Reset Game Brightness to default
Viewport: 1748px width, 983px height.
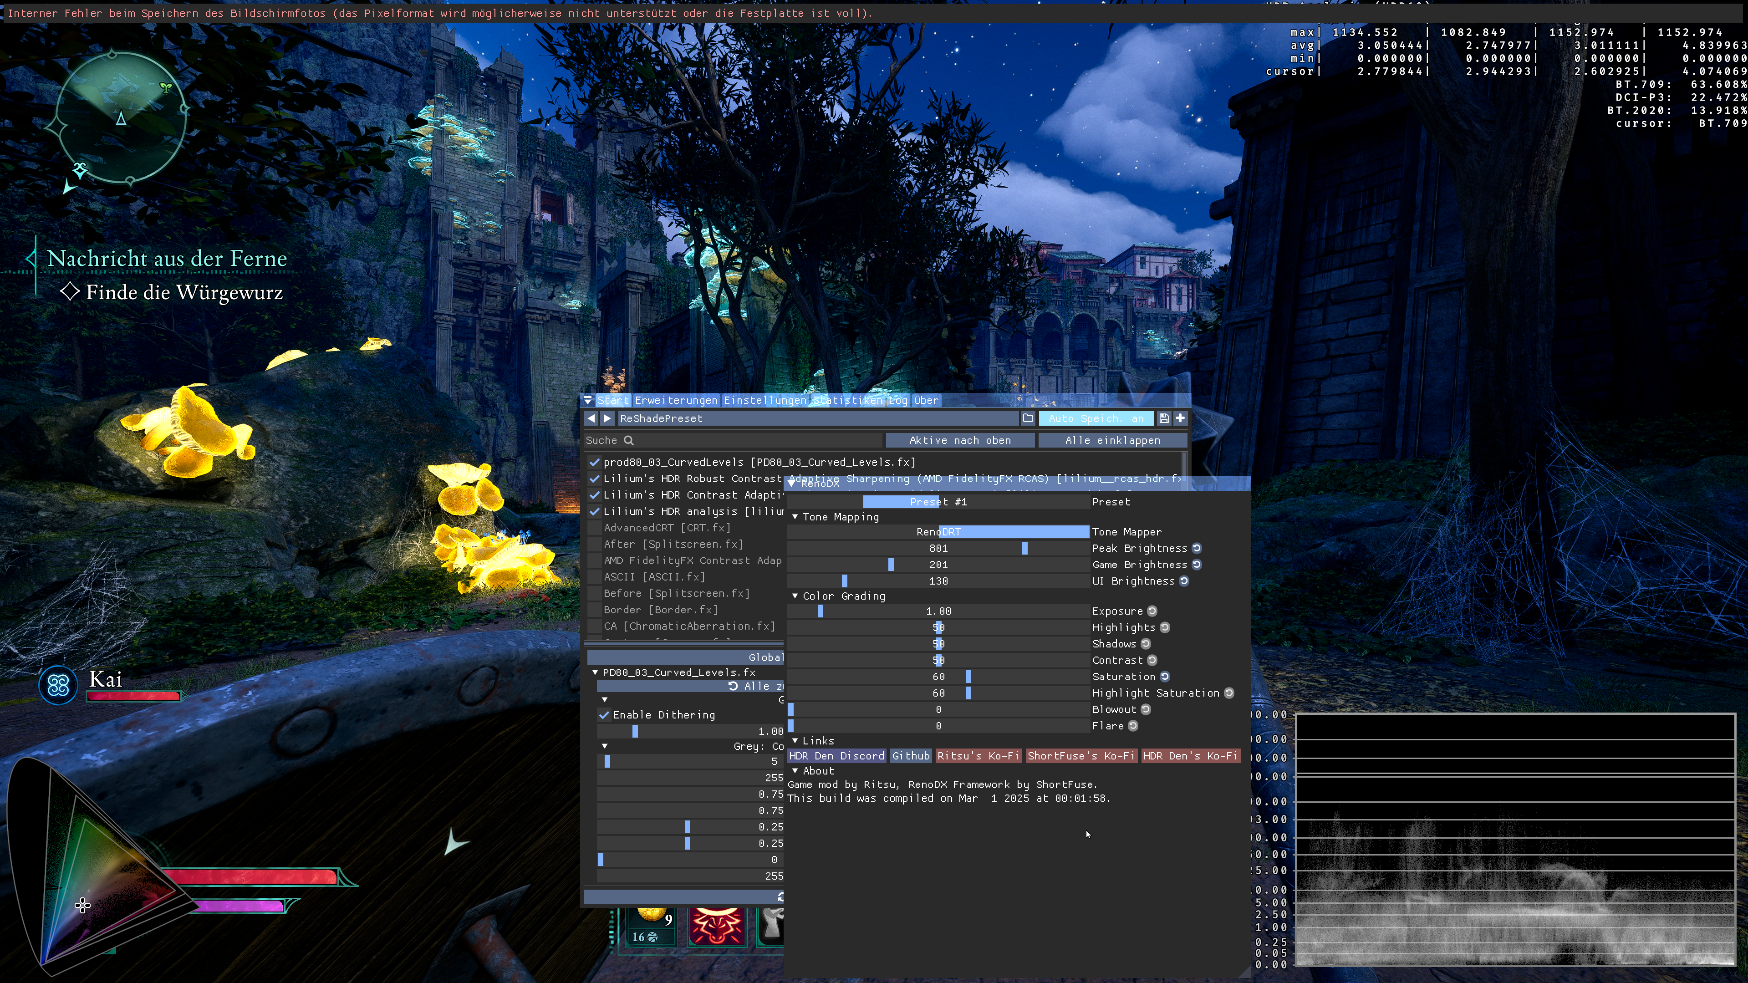click(x=1197, y=565)
